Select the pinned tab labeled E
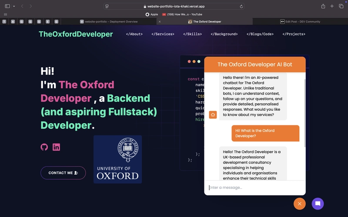Image resolution: width=348 pixels, height=217 pixels. coord(47,21)
